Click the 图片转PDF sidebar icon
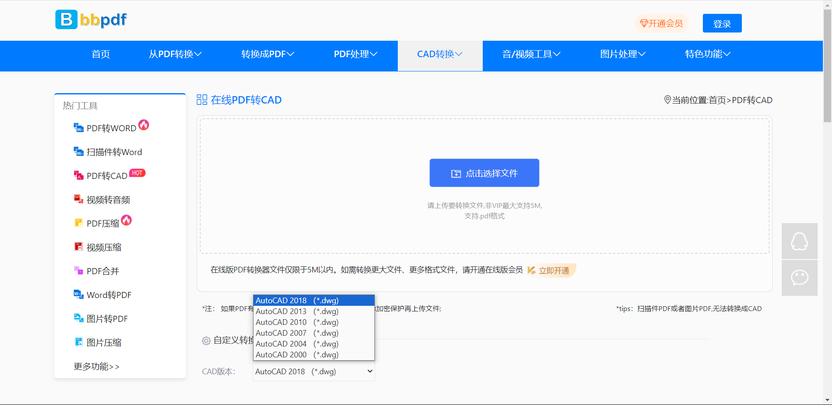Viewport: 832px width, 405px height. coord(78,318)
